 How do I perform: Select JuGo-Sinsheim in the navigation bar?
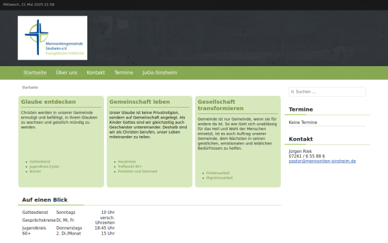[160, 73]
